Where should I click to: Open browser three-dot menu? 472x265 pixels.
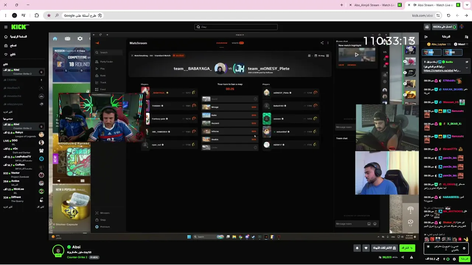click(x=6, y=15)
